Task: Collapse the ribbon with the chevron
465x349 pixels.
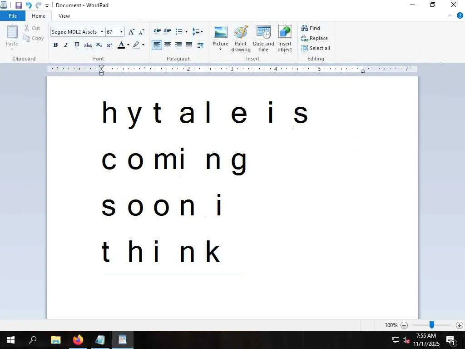Action: click(x=450, y=16)
